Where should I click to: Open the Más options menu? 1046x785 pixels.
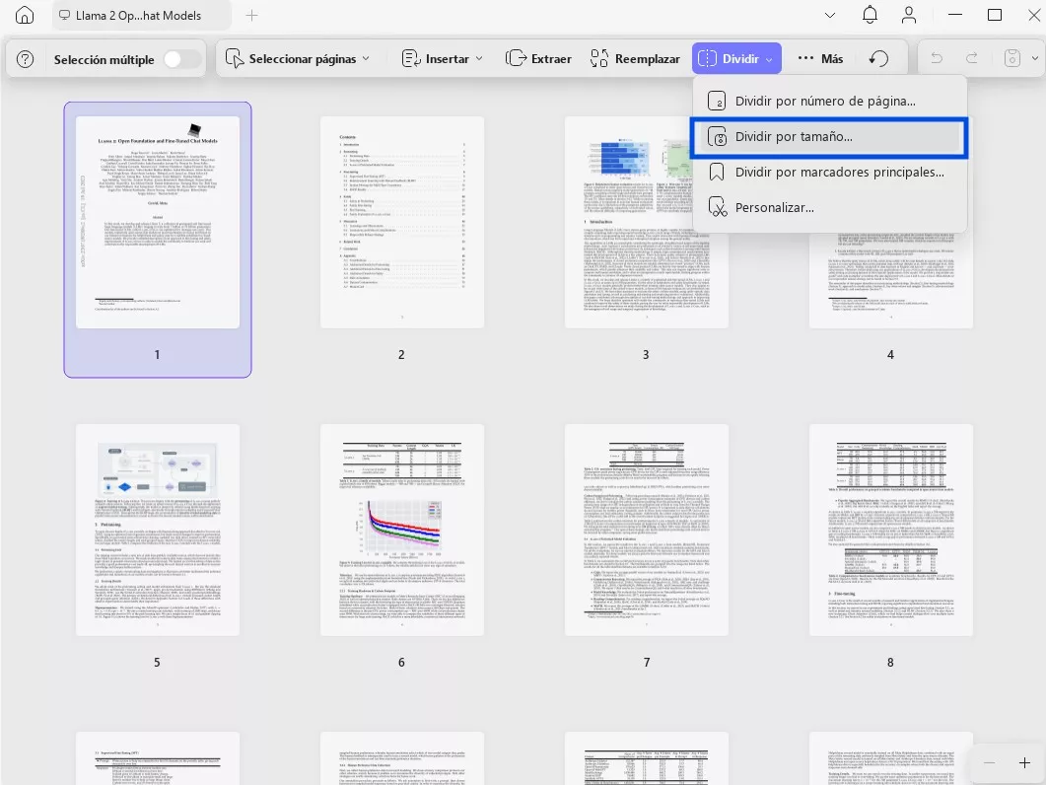pyautogui.click(x=820, y=59)
